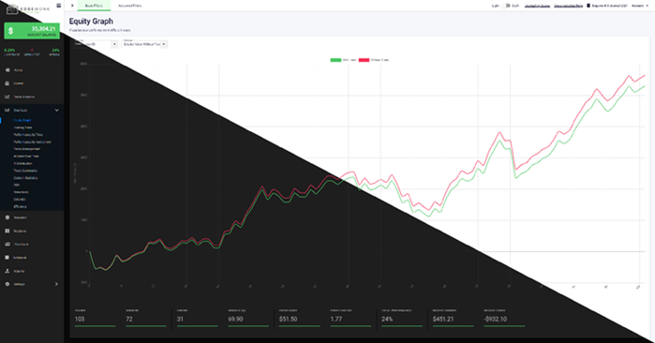Click the square icon above the import icon

pyautogui.click(x=7, y=258)
